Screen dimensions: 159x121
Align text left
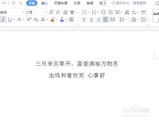(x=85, y=19)
